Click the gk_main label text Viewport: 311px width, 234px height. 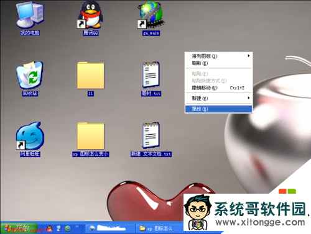pyautogui.click(x=151, y=33)
